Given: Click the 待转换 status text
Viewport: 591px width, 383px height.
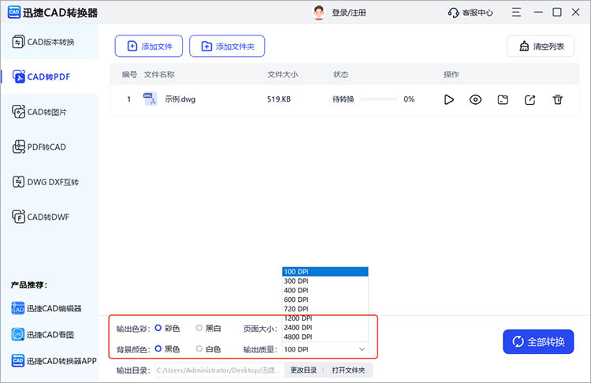Looking at the screenshot, I should [343, 99].
